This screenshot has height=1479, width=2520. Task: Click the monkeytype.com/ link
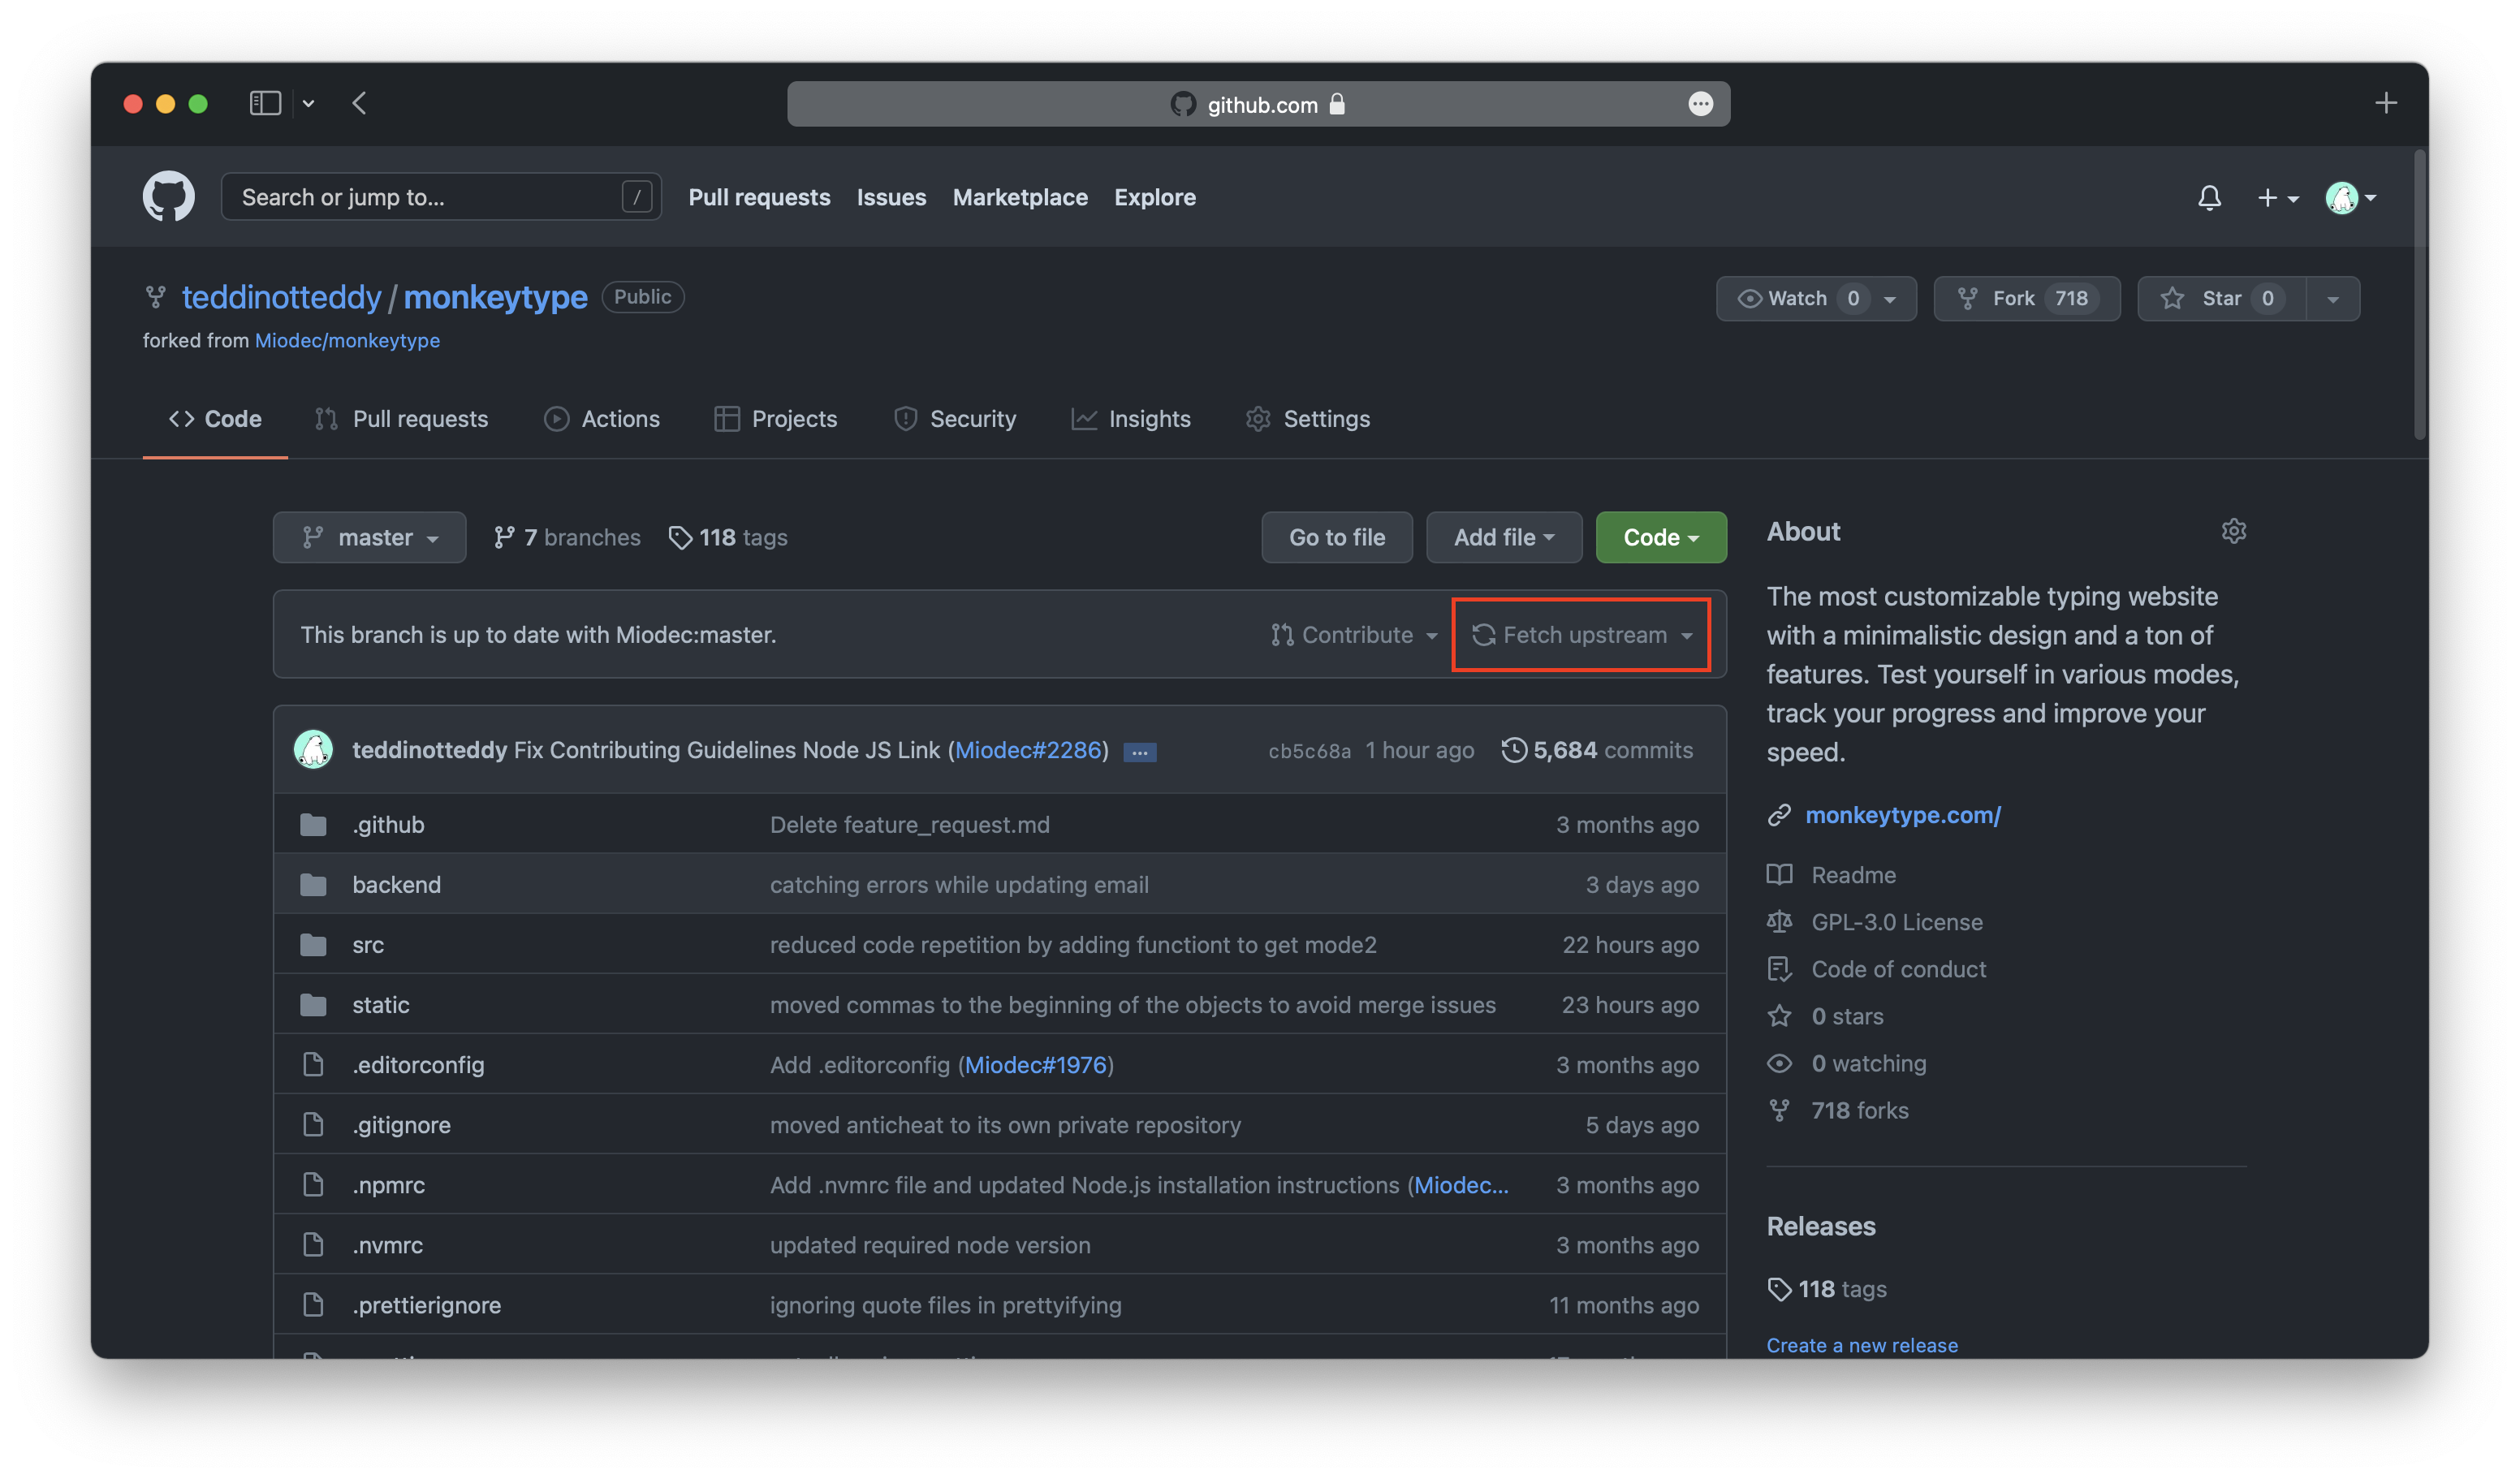coord(1904,815)
